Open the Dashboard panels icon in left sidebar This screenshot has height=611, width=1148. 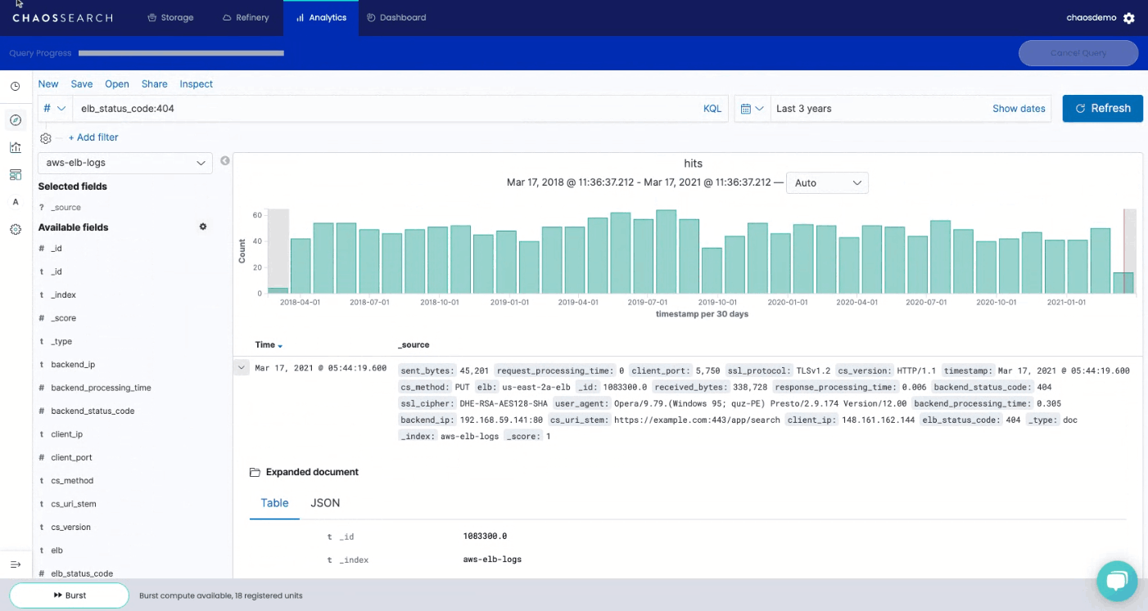point(15,174)
